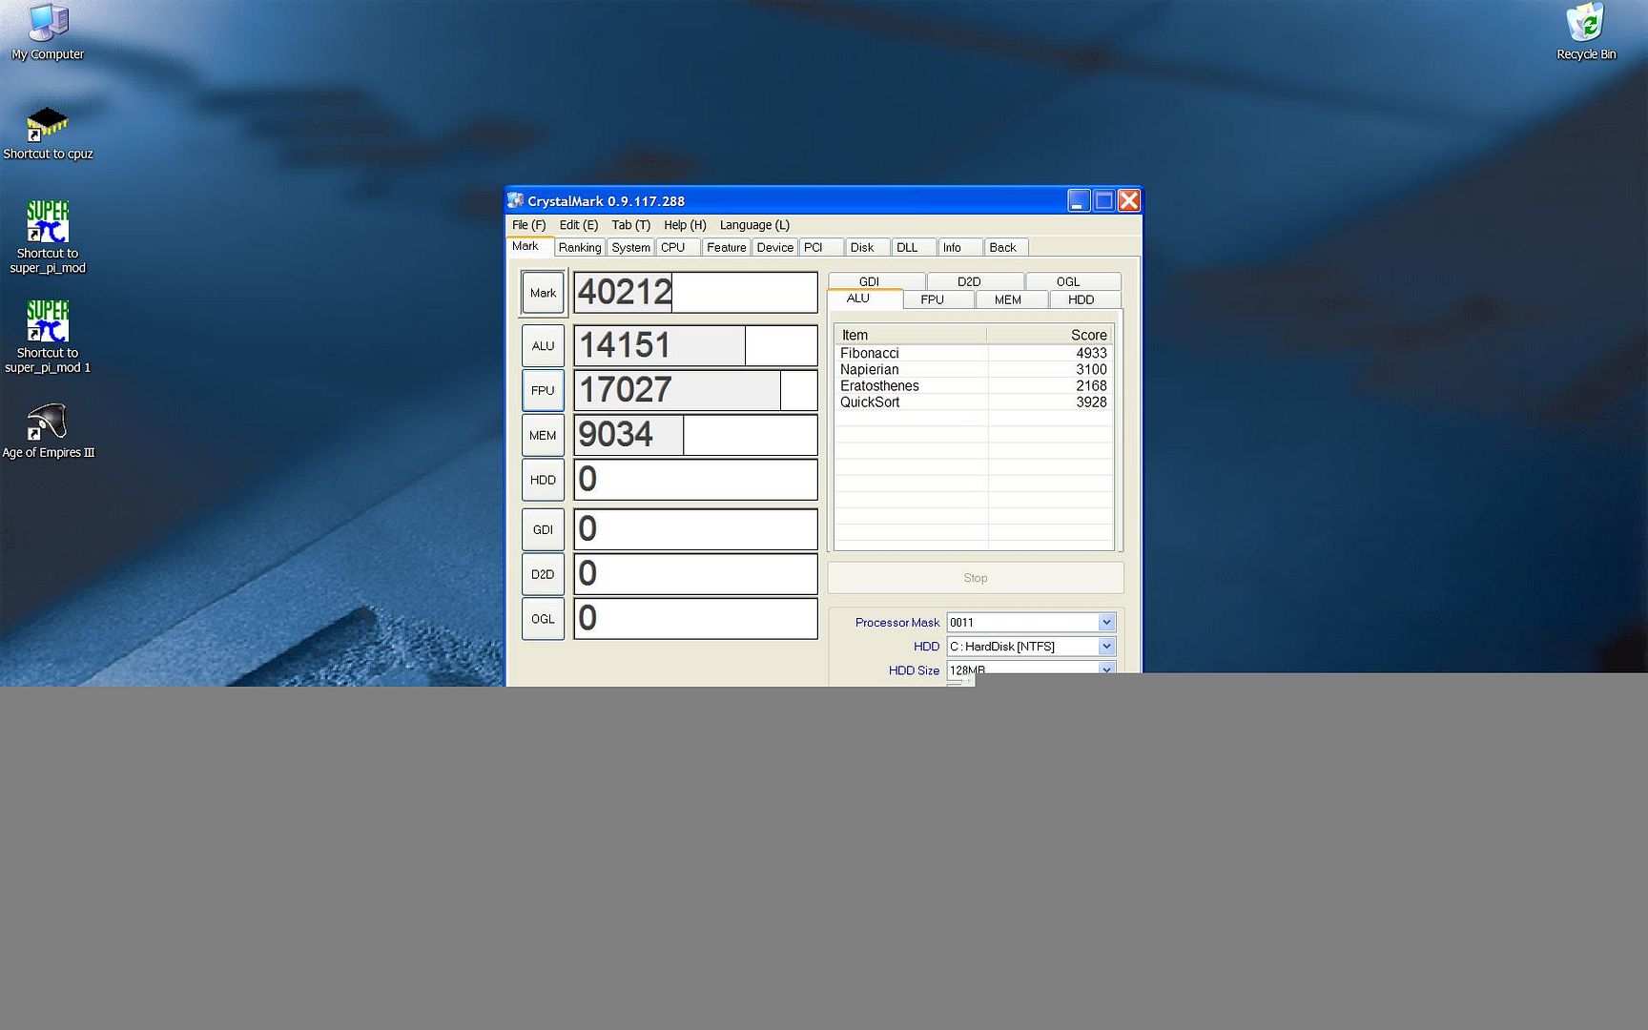Expand the Processor Mask dropdown
Image resolution: width=1648 pixels, height=1030 pixels.
click(1106, 622)
